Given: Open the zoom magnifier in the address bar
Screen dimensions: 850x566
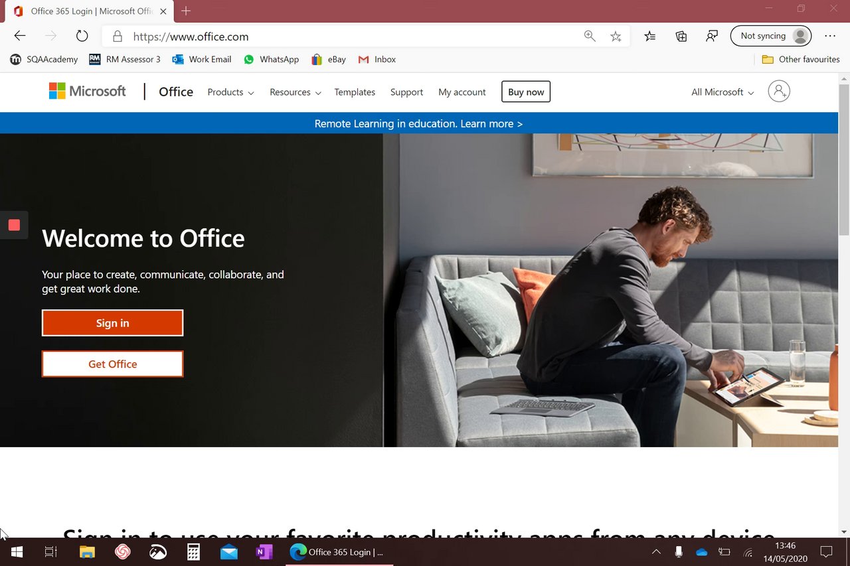Looking at the screenshot, I should click(590, 36).
